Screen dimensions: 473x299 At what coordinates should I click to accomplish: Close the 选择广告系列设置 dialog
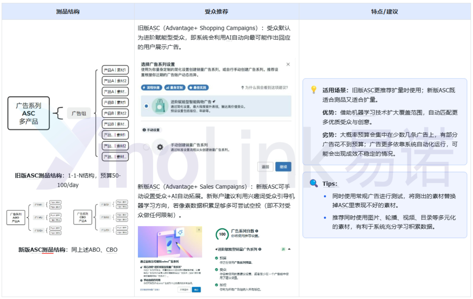coord(288,64)
